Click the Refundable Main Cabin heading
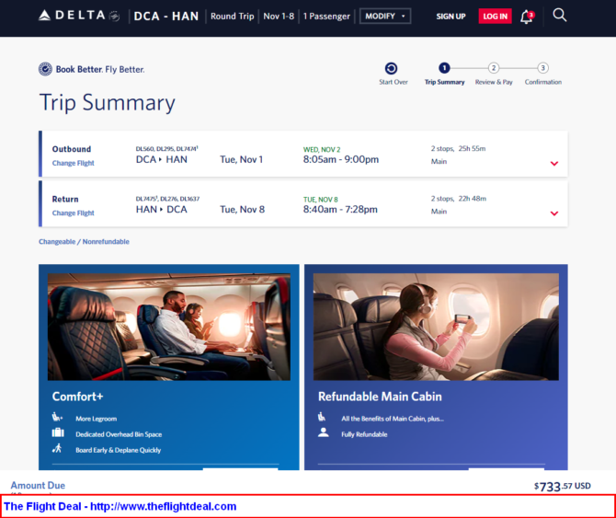The width and height of the screenshot is (616, 518). [380, 397]
